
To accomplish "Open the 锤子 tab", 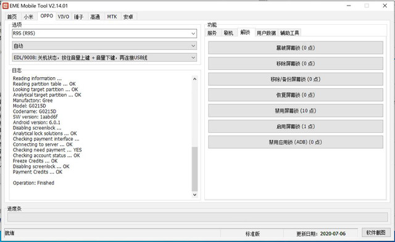I will [x=78, y=17].
